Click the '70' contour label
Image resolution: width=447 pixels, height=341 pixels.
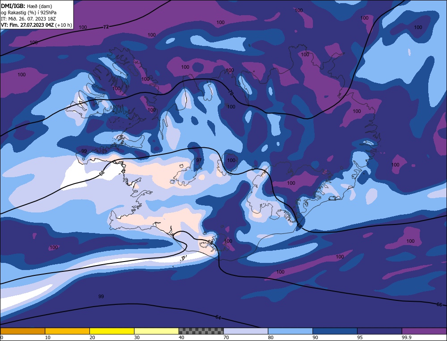click(231, 93)
